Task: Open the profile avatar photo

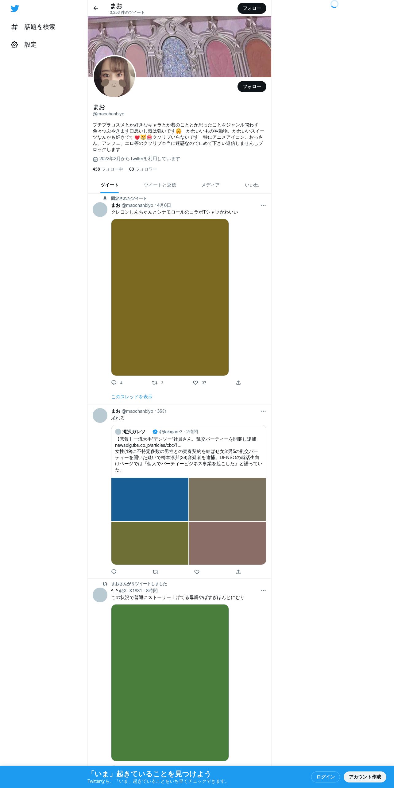Action: tap(114, 77)
